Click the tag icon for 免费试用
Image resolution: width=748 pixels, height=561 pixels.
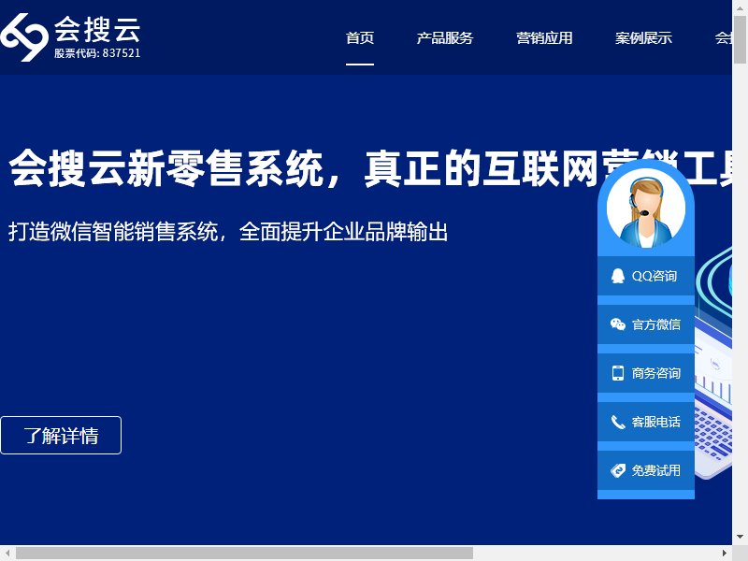[618, 470]
